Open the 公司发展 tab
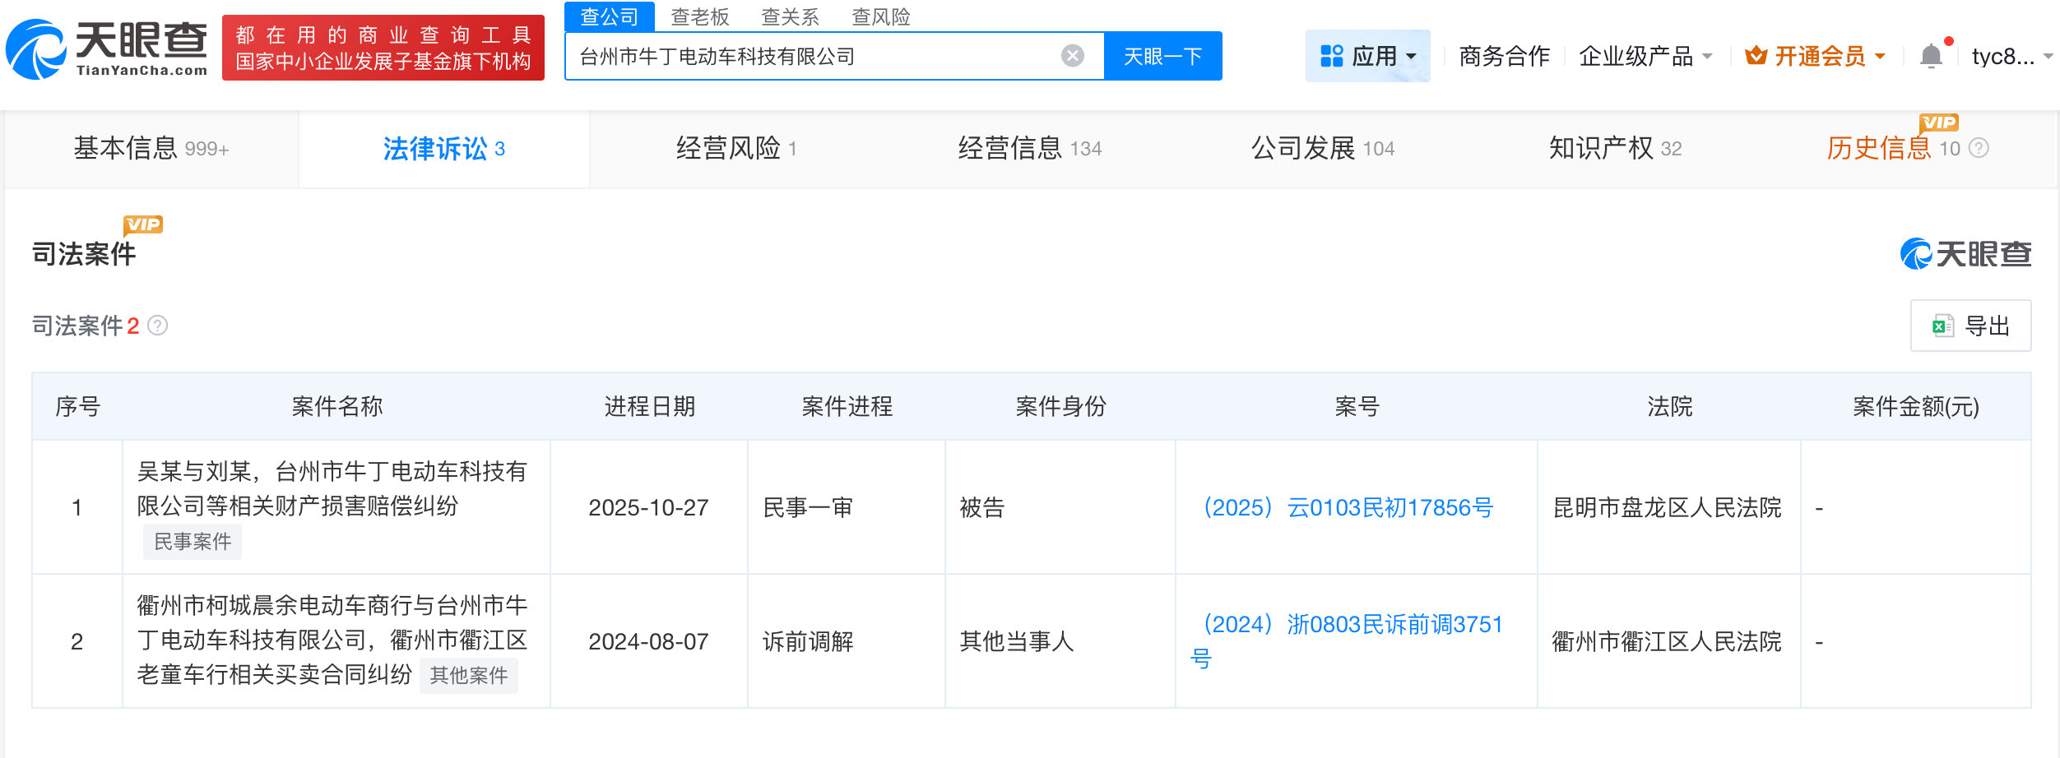2060x758 pixels. [x=1322, y=148]
